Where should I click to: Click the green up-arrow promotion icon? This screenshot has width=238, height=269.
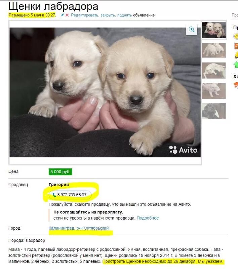[x=236, y=65]
